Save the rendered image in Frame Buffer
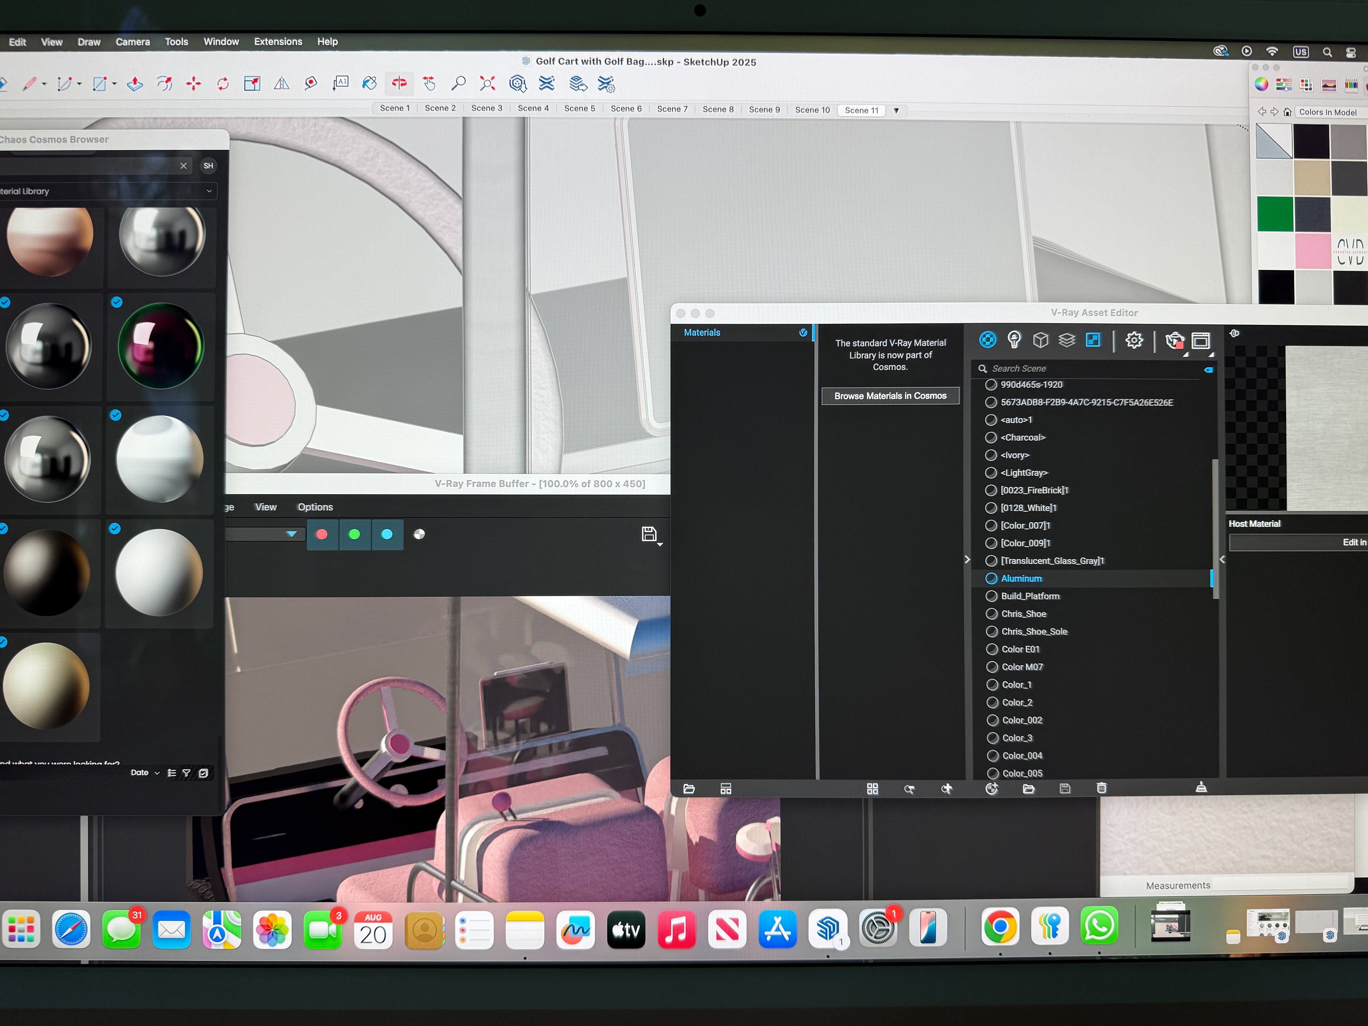1368x1026 pixels. click(x=649, y=534)
